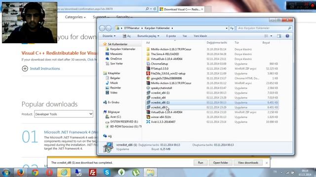Image resolution: width=316 pixels, height=177 pixels.
Task: Open the Düzenle dropdown menu
Action: (109, 36)
